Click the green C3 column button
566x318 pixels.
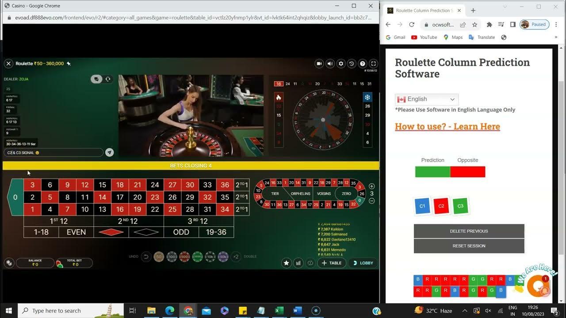pyautogui.click(x=460, y=206)
